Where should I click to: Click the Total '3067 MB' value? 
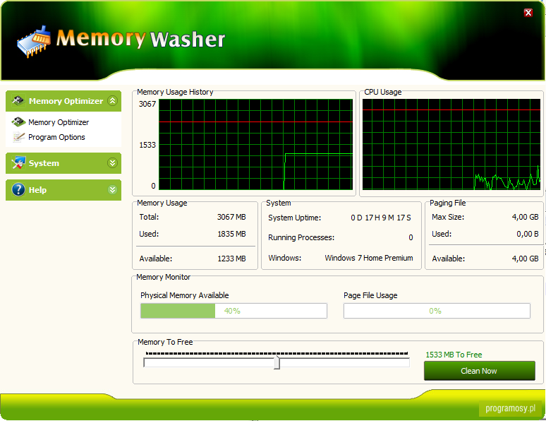coord(231,217)
